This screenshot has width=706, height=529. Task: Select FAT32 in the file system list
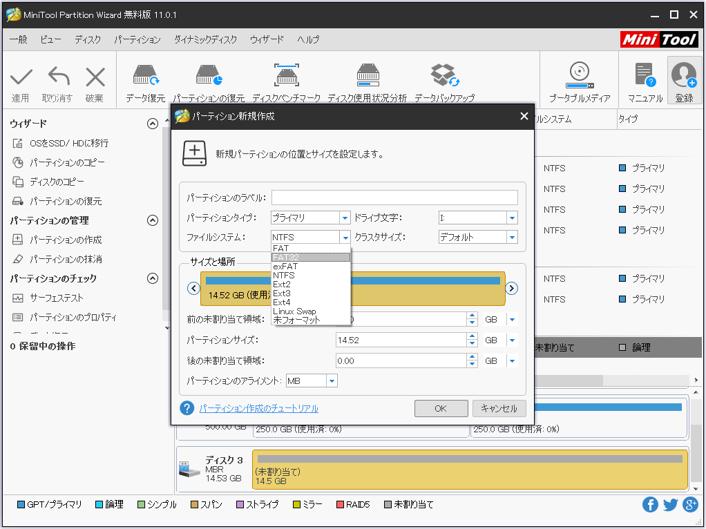pos(311,258)
